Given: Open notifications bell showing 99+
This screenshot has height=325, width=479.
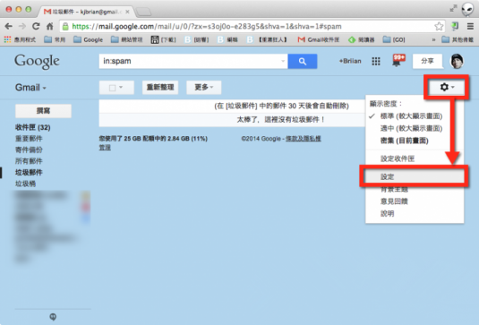Looking at the screenshot, I should (x=398, y=61).
